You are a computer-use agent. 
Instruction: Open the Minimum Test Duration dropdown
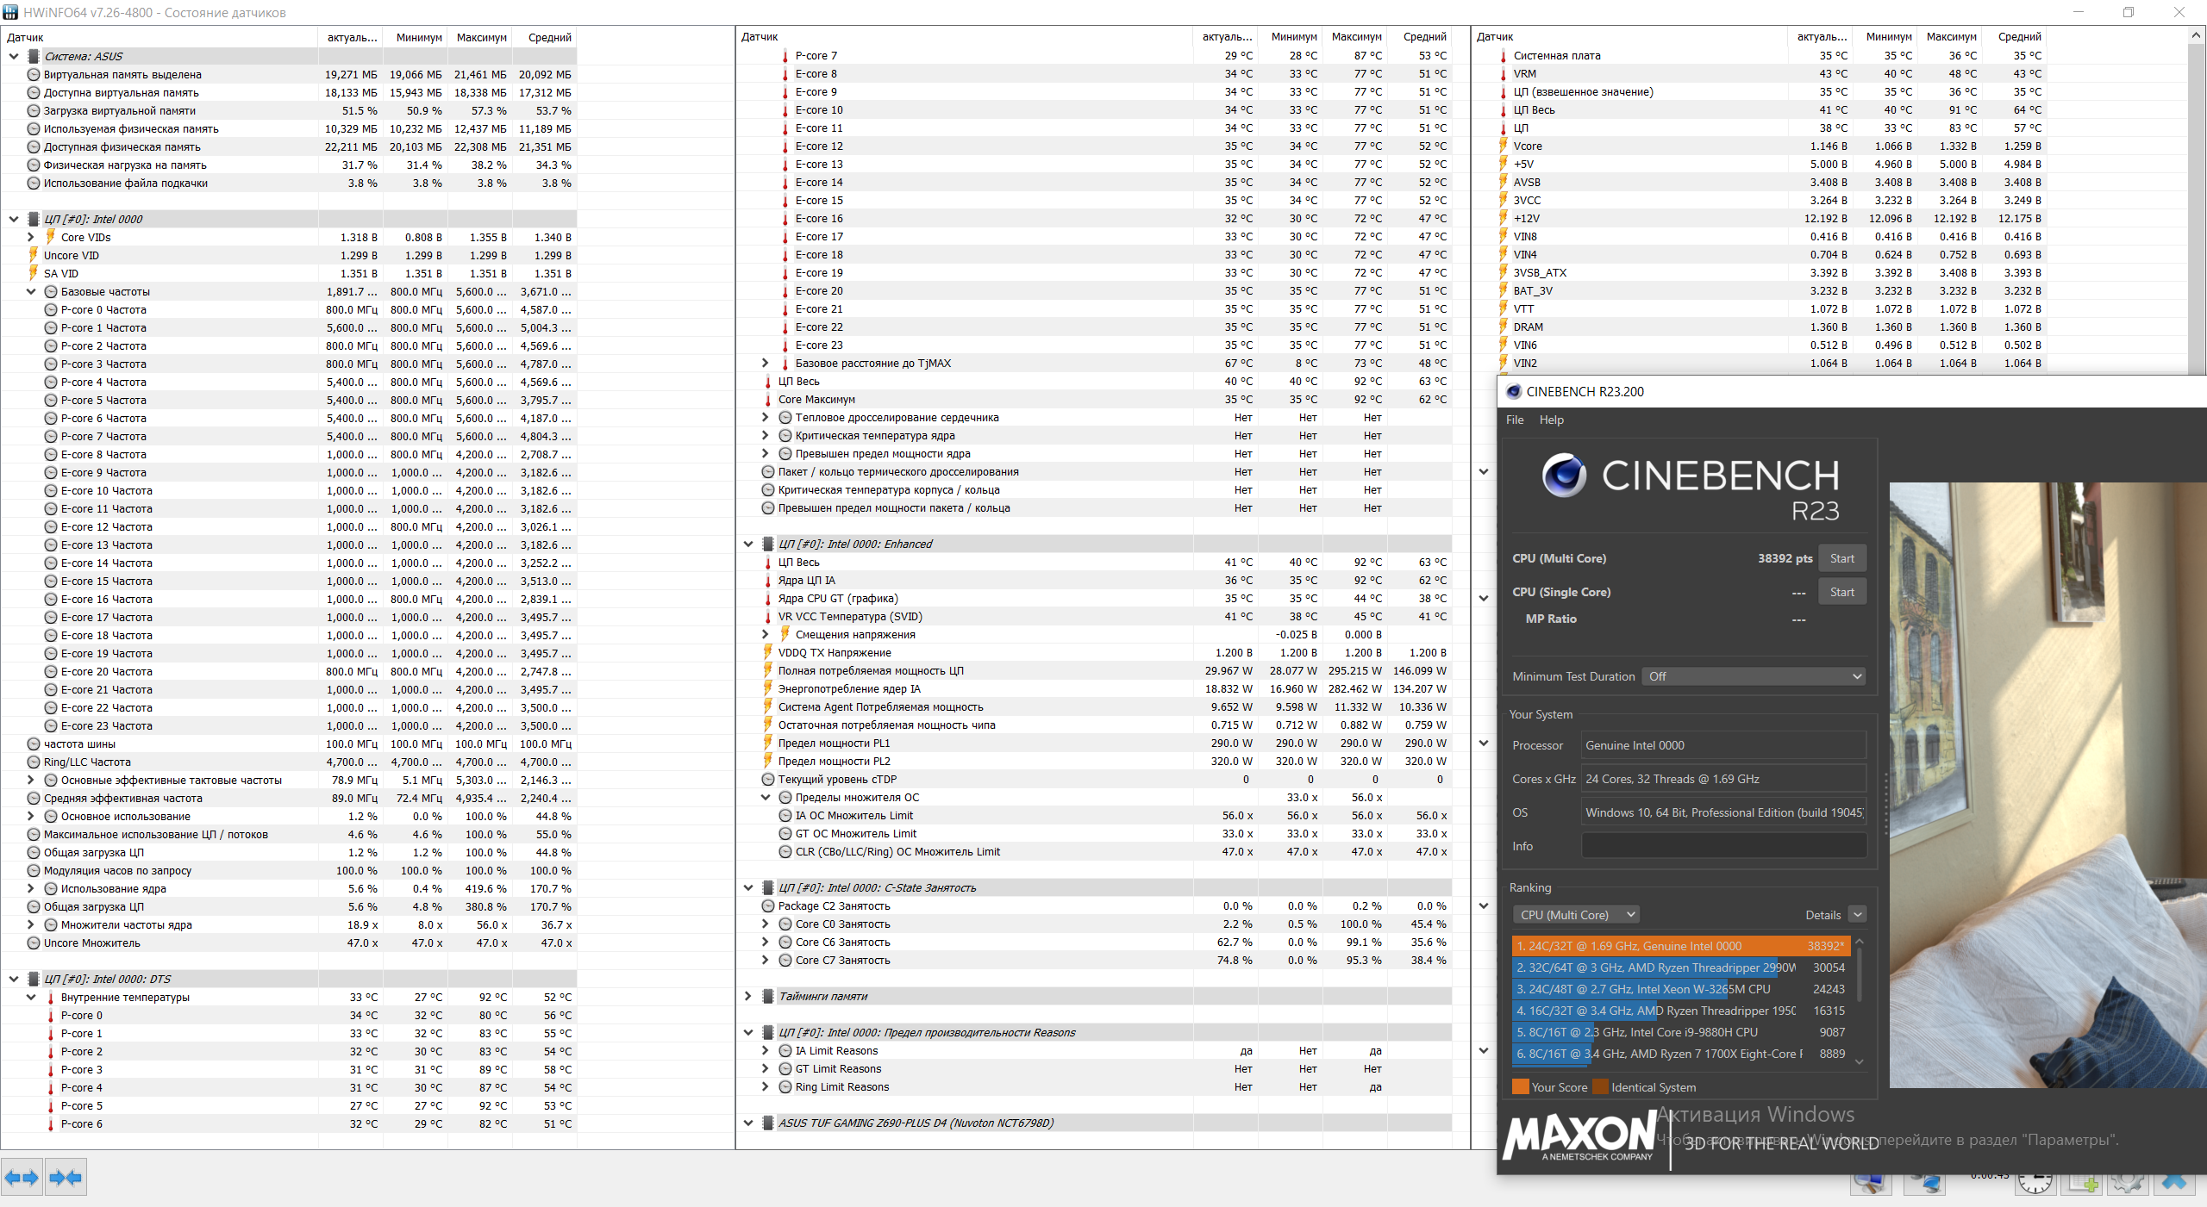coord(1754,676)
